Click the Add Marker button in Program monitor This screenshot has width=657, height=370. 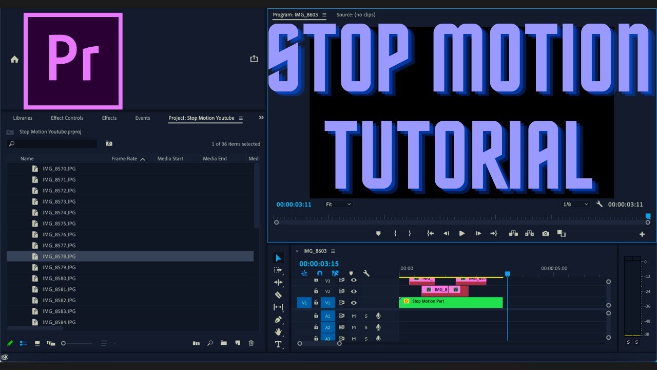pos(379,233)
